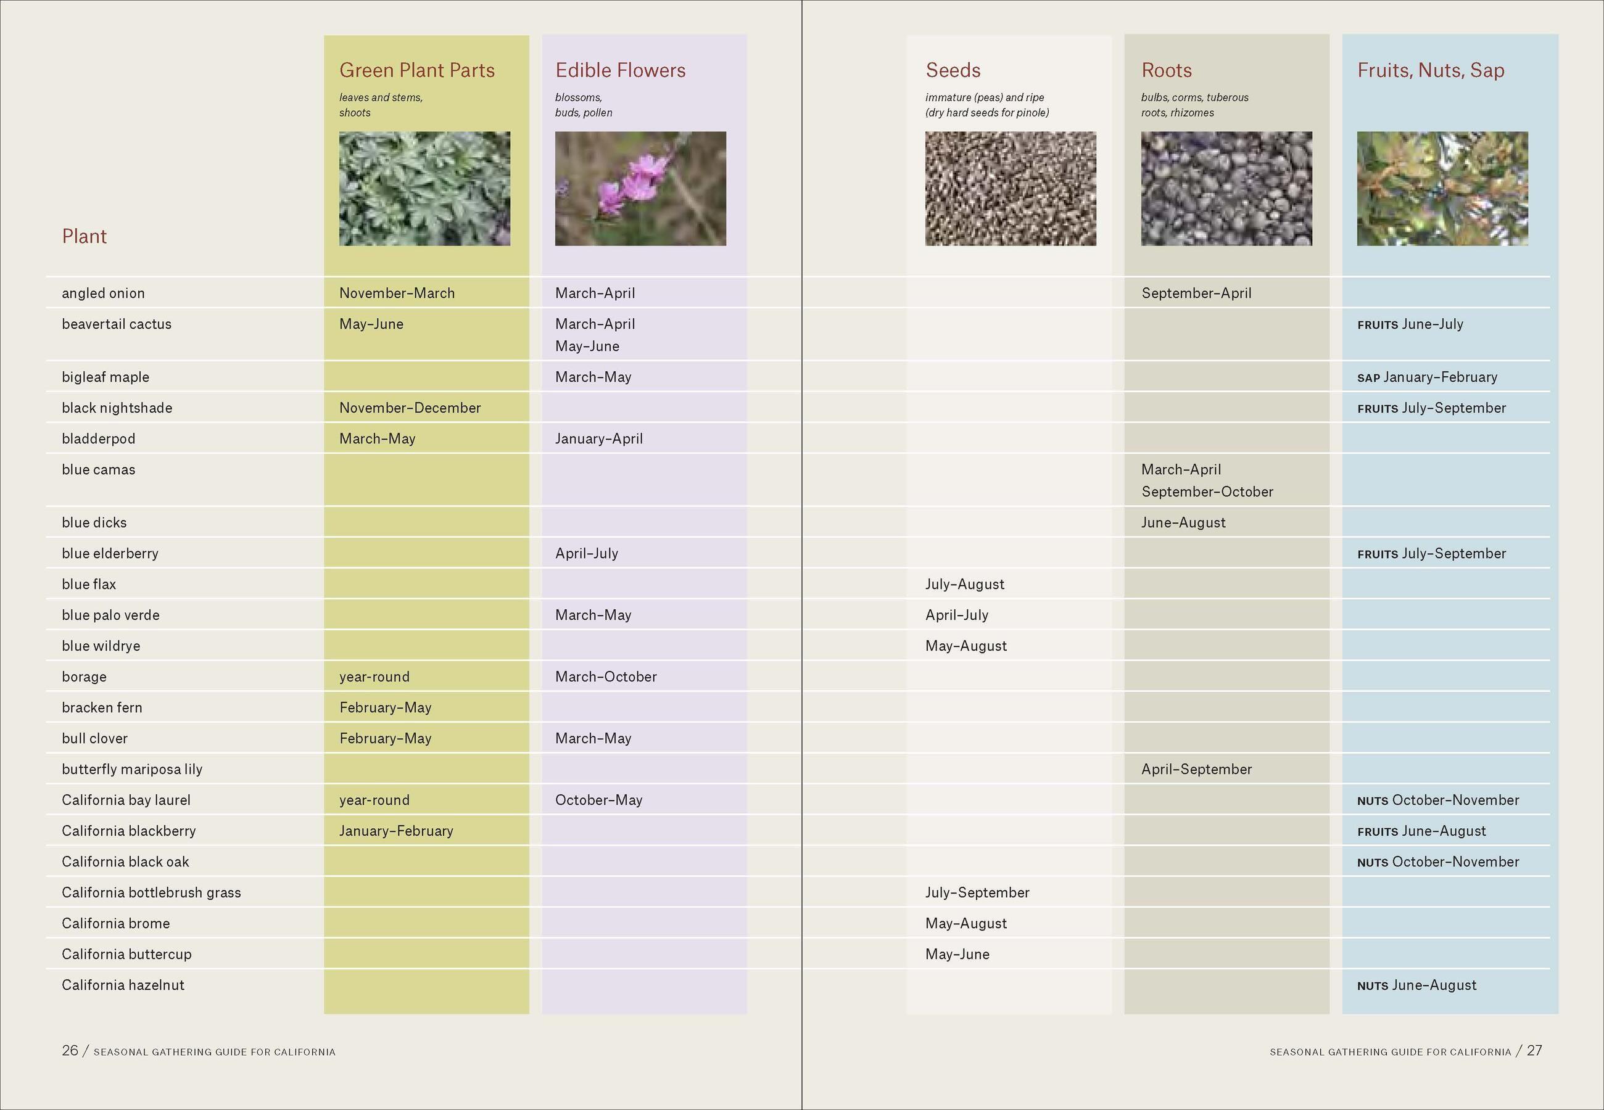Click page number 27 footer
Image resolution: width=1604 pixels, height=1110 pixels.
[x=1534, y=1051]
